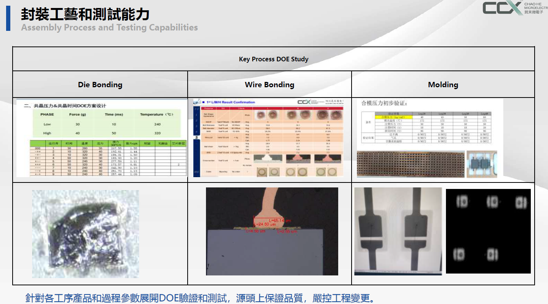Click the blue vertical bar beside the title
The width and height of the screenshot is (548, 304).
click(x=8, y=18)
